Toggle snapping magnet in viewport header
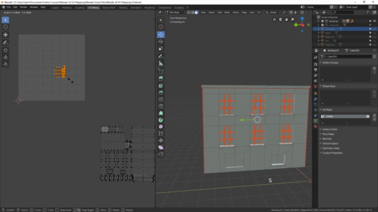This screenshot has height=212, width=378. pos(291,12)
